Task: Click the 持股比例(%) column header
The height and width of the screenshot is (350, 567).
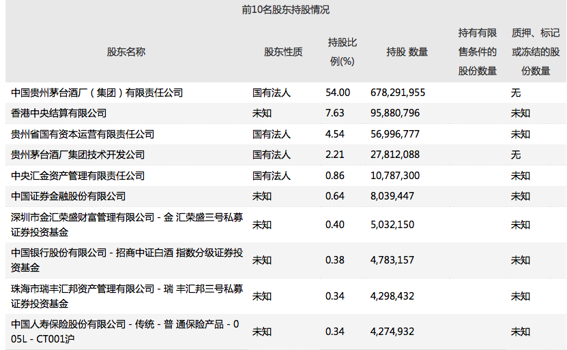Action: click(x=342, y=52)
